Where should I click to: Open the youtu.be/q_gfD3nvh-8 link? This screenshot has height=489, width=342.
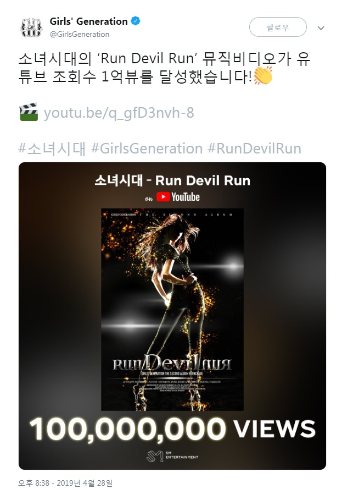[119, 113]
